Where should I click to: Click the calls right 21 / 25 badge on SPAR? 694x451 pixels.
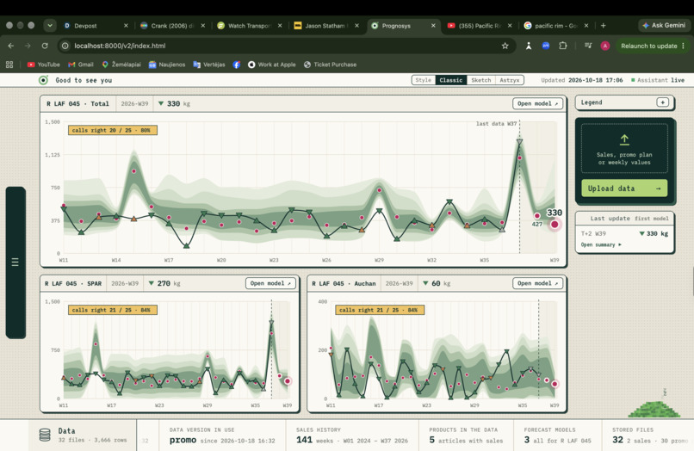click(113, 310)
